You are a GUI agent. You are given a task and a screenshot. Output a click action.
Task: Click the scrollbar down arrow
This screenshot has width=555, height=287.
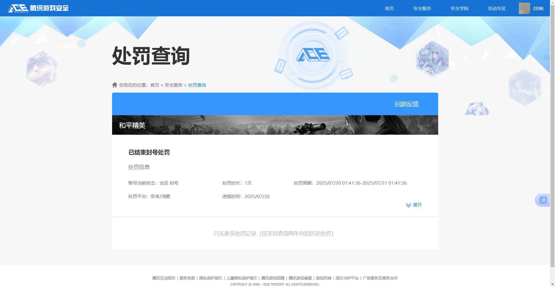coord(553,284)
